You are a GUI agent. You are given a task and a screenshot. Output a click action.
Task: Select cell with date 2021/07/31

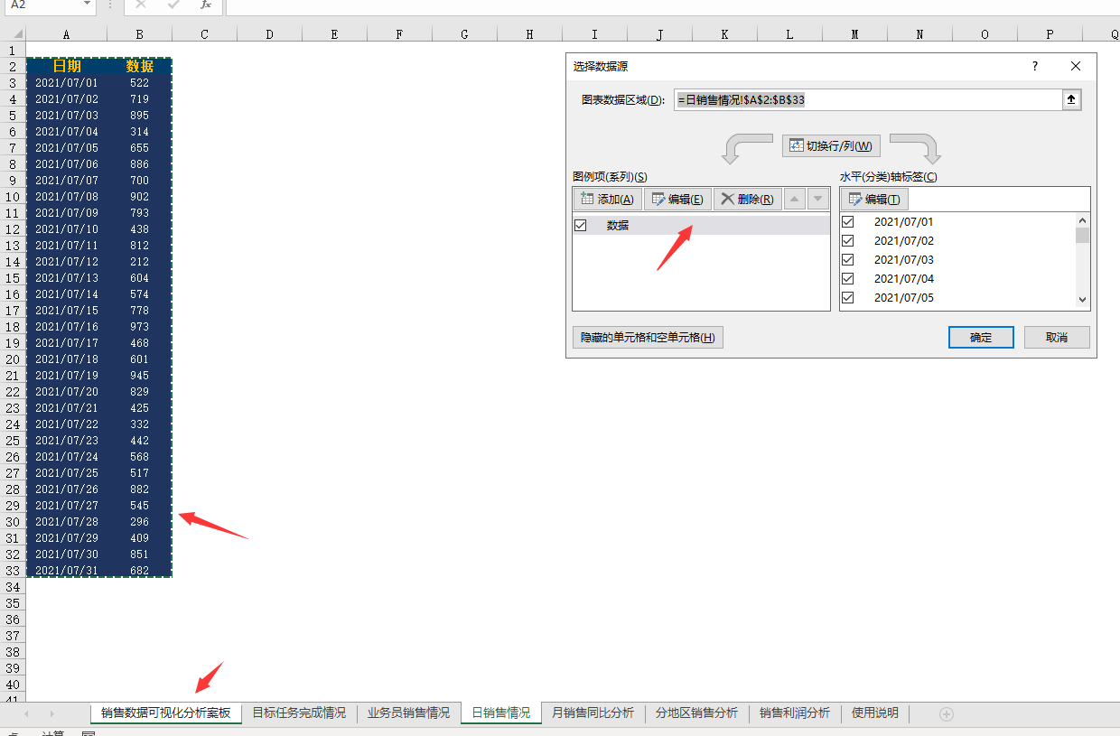click(67, 571)
